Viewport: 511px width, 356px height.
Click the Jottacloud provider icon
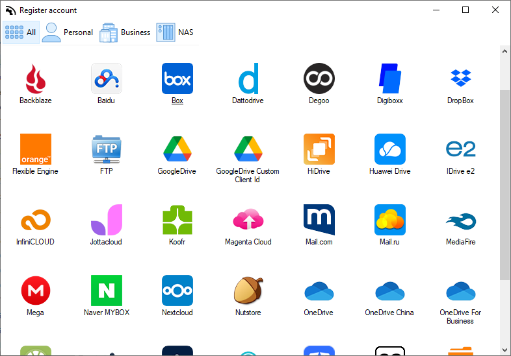click(107, 220)
